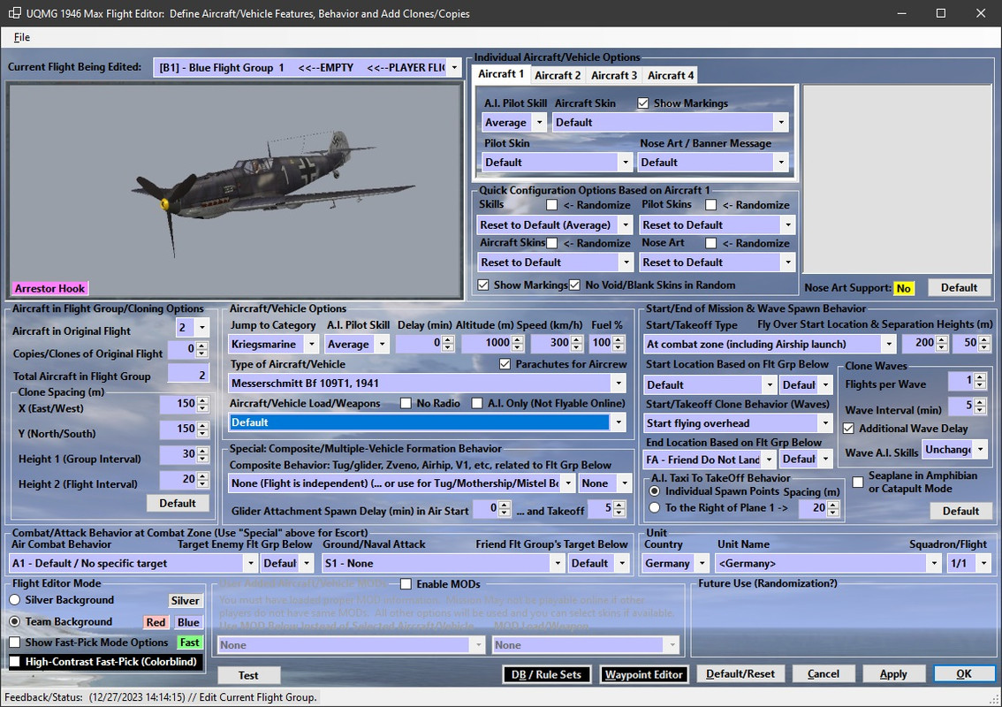Click the Blue team color button
The width and height of the screenshot is (1002, 707).
tap(188, 622)
